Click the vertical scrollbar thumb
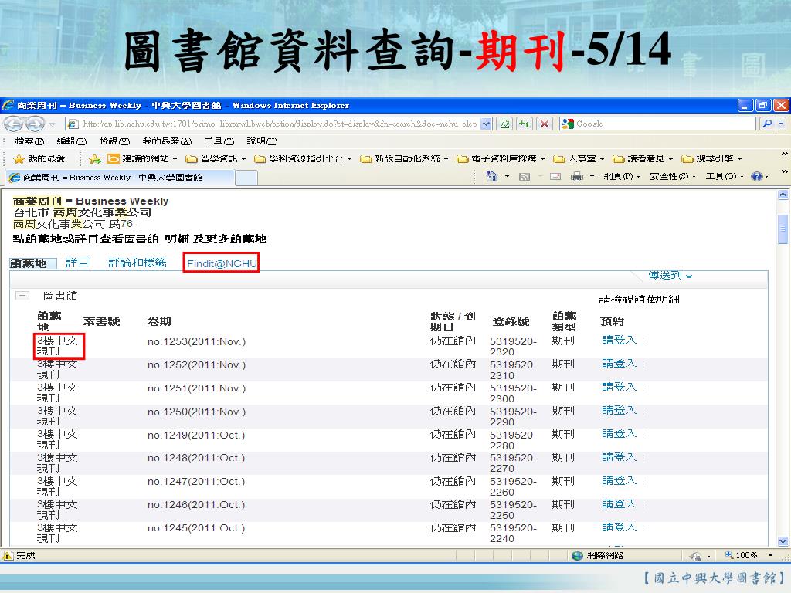This screenshot has height=593, width=791. pyautogui.click(x=783, y=229)
